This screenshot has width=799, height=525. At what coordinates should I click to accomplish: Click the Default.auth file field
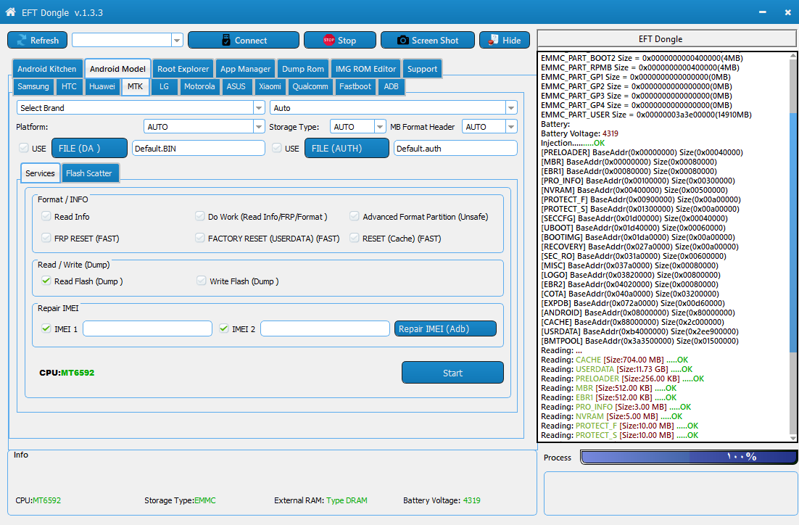pos(455,149)
